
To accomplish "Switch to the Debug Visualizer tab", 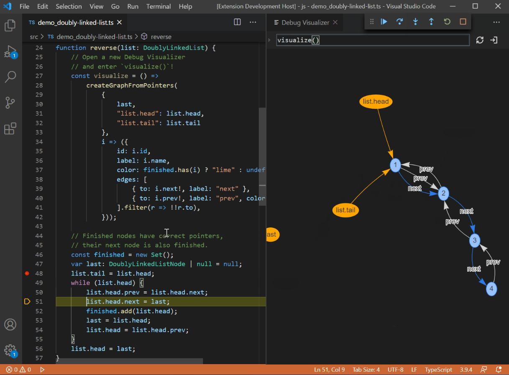I will click(305, 23).
